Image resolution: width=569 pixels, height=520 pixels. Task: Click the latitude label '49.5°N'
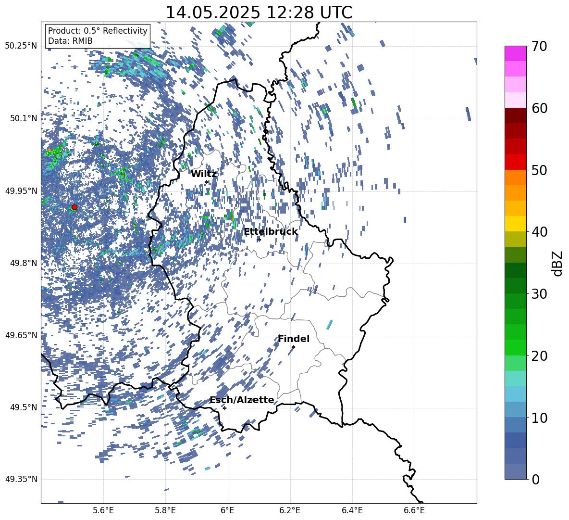[x=23, y=407]
